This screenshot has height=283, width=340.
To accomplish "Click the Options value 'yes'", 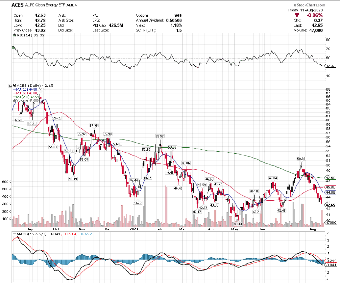I will pyautogui.click(x=178, y=15).
